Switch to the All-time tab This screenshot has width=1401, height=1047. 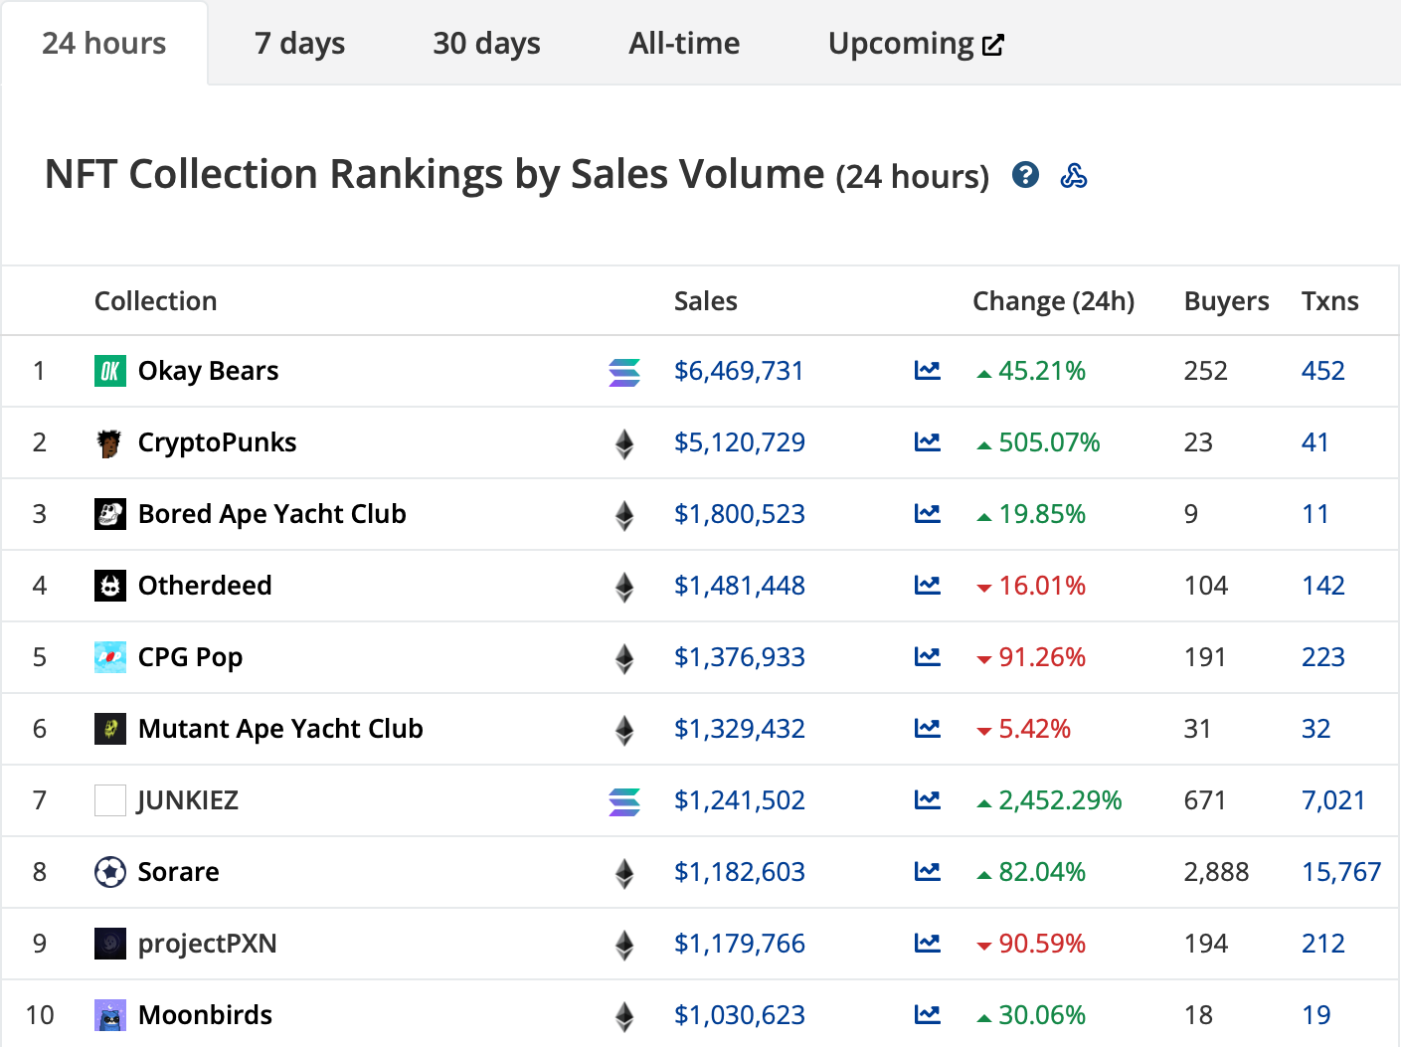tap(685, 44)
